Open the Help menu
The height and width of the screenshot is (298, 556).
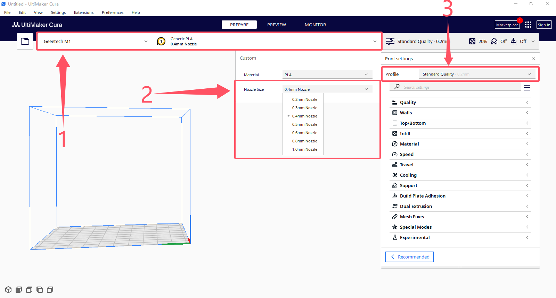point(136,12)
